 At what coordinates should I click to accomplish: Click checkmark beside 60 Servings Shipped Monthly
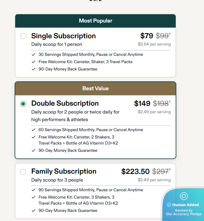click(x=33, y=130)
